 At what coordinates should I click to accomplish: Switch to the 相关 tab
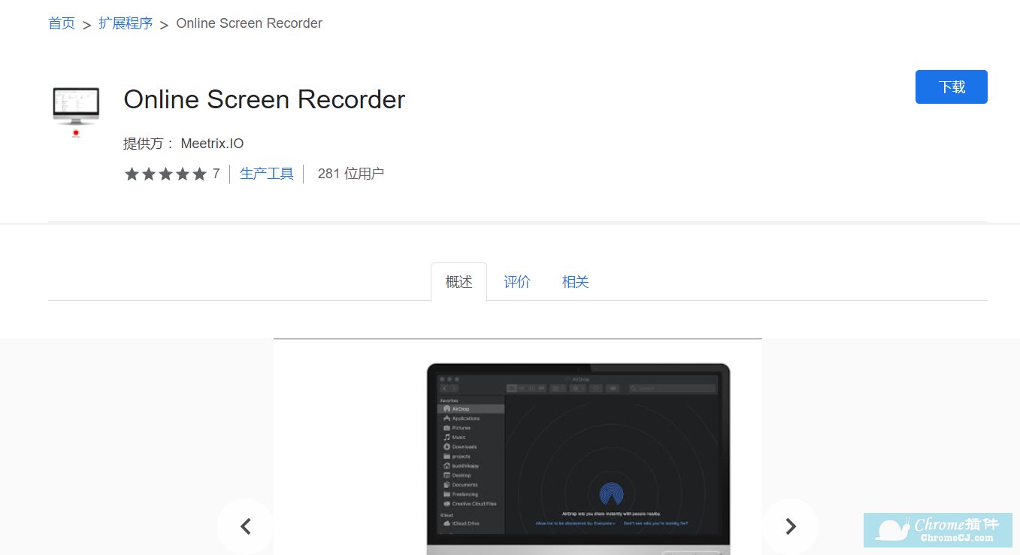tap(576, 282)
